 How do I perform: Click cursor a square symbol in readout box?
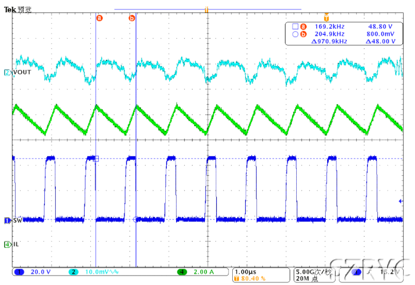point(295,26)
